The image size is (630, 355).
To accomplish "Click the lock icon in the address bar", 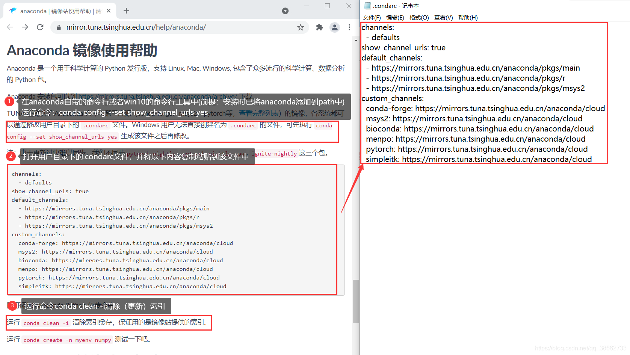I will pyautogui.click(x=59, y=27).
